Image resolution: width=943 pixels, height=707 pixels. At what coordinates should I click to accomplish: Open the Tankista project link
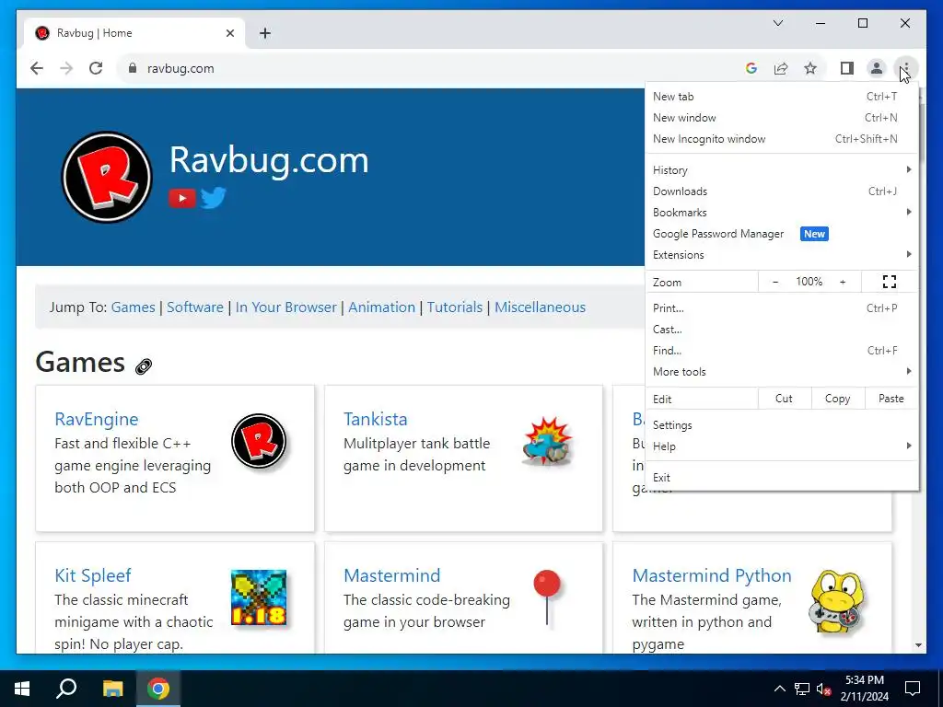tap(376, 419)
